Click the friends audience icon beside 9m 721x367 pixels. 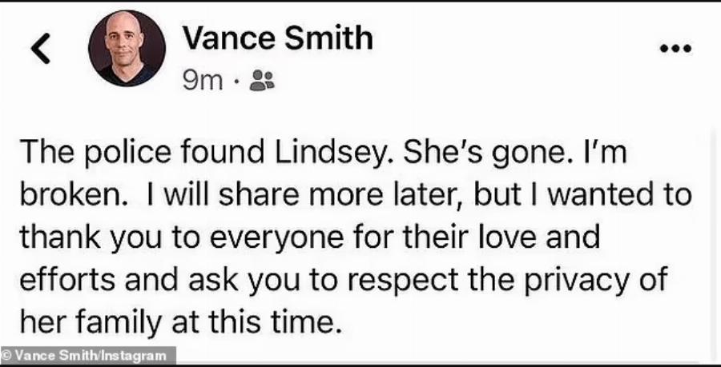[x=262, y=79]
